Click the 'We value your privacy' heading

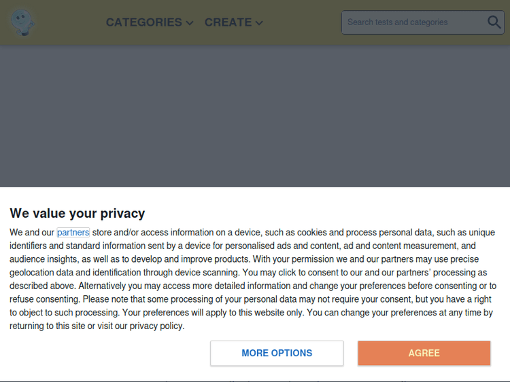pyautogui.click(x=77, y=213)
